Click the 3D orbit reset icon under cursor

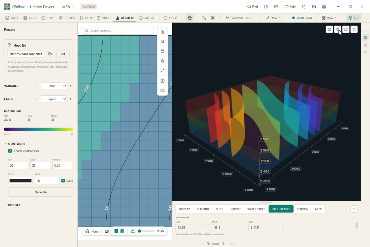click(x=338, y=29)
